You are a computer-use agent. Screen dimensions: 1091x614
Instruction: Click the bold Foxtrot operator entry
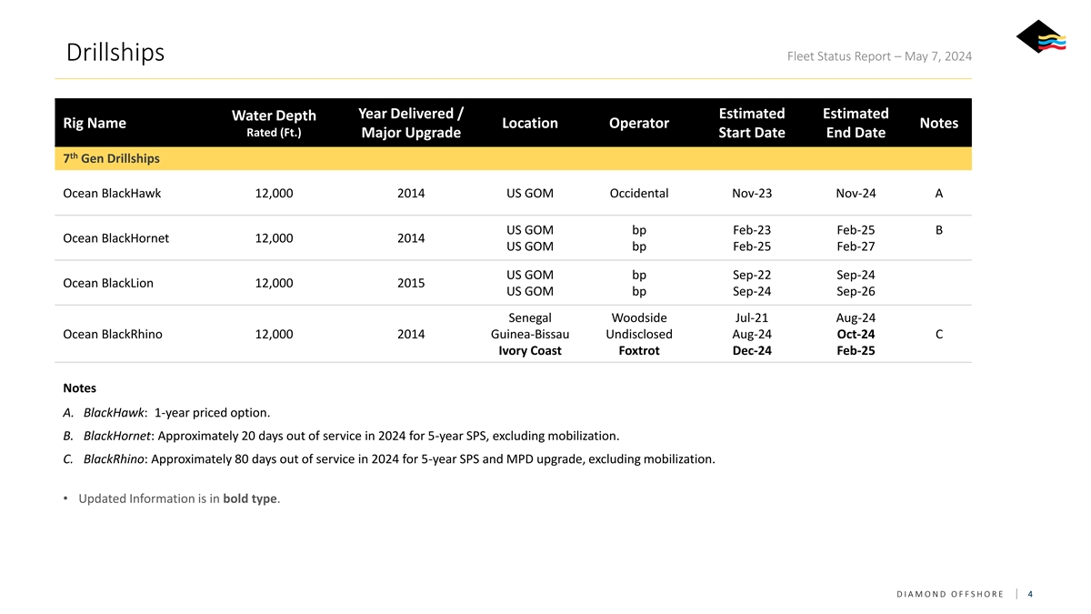(x=638, y=351)
